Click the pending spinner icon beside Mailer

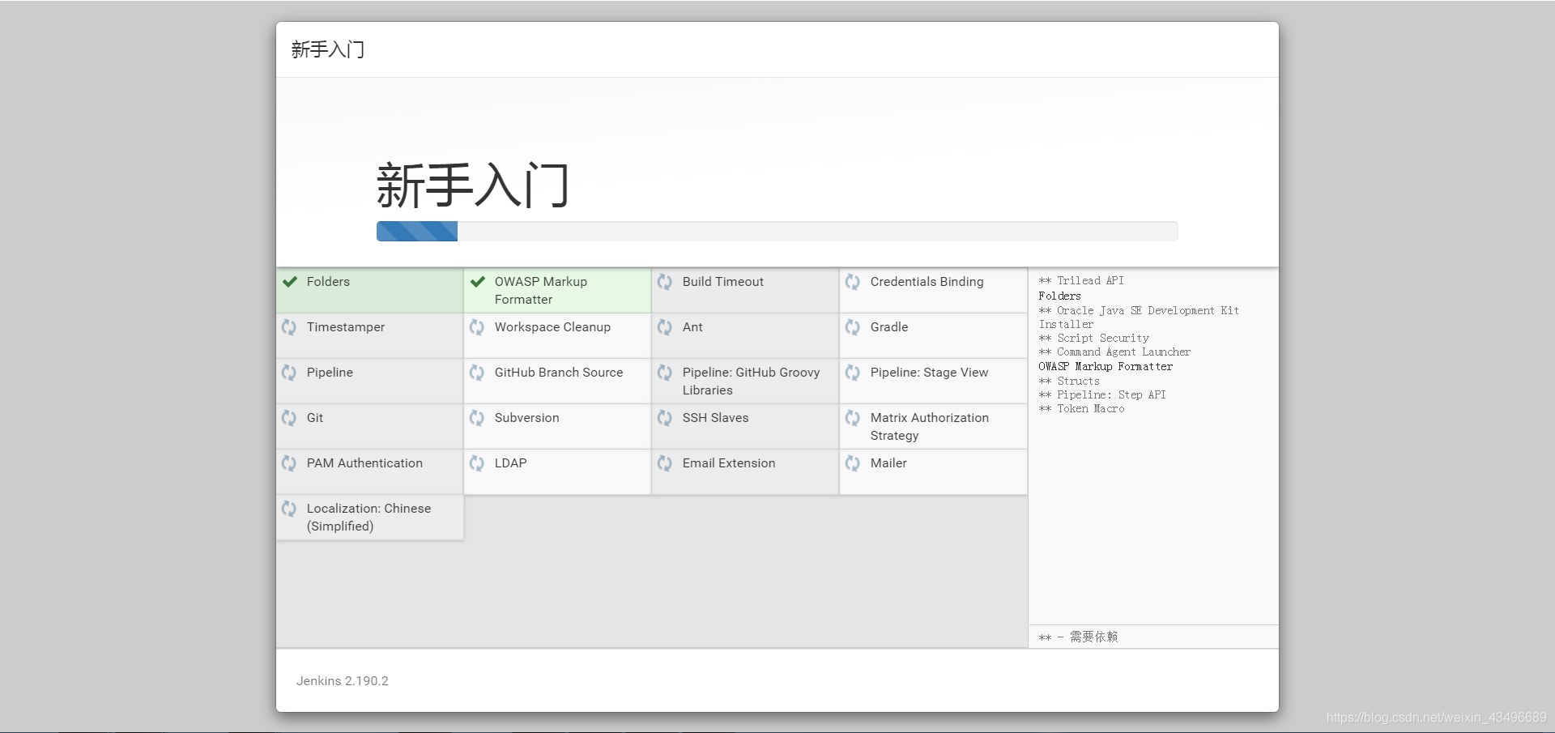853,463
